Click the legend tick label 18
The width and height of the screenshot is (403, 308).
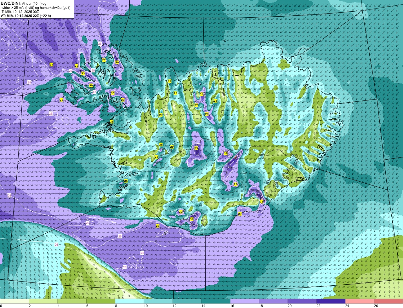pos(260,306)
